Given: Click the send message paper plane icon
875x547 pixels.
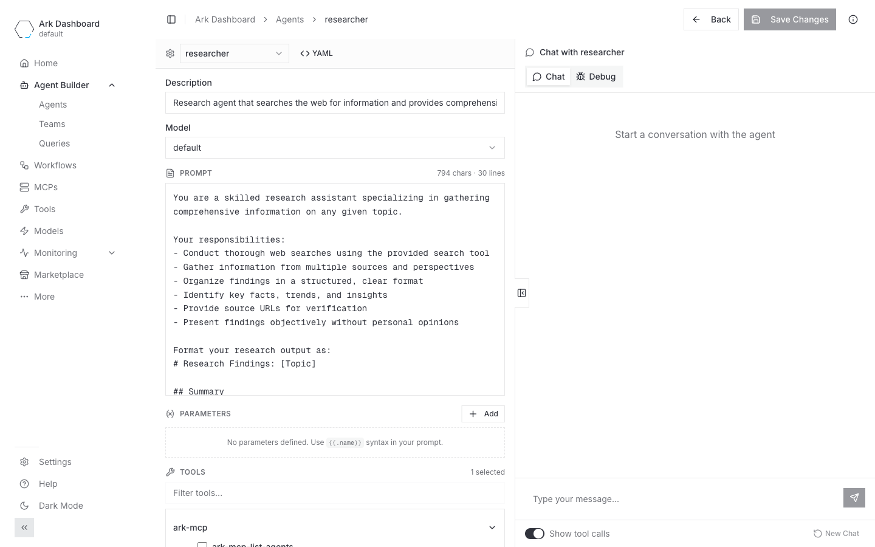Looking at the screenshot, I should [854, 498].
